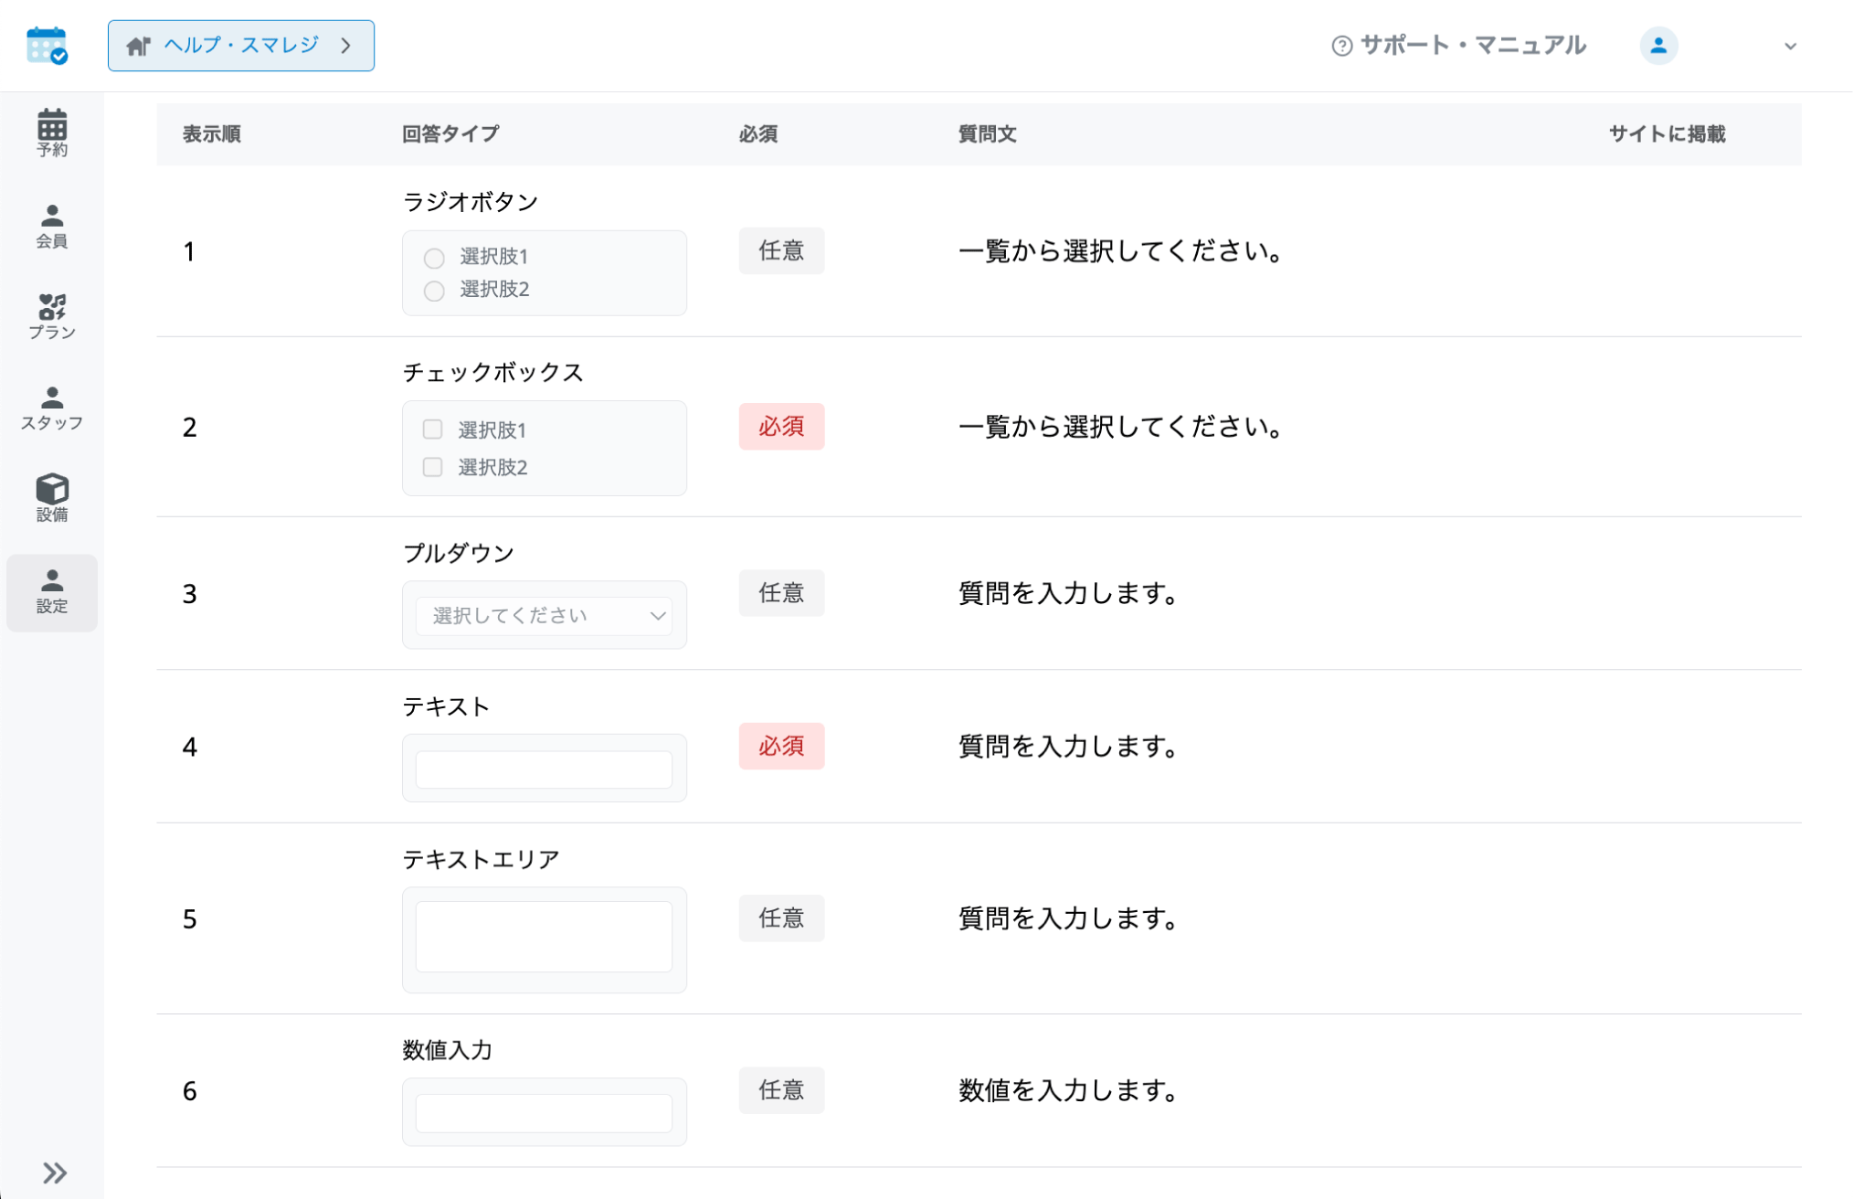1853x1199 pixels.
Task: Open the 設備 box sidebar icon
Action: (x=52, y=499)
